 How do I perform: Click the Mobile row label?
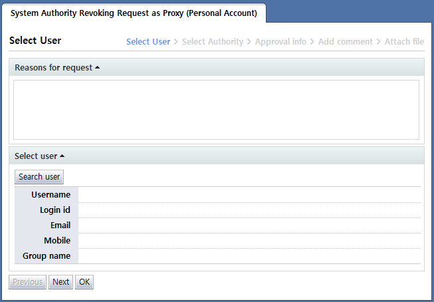pos(57,241)
